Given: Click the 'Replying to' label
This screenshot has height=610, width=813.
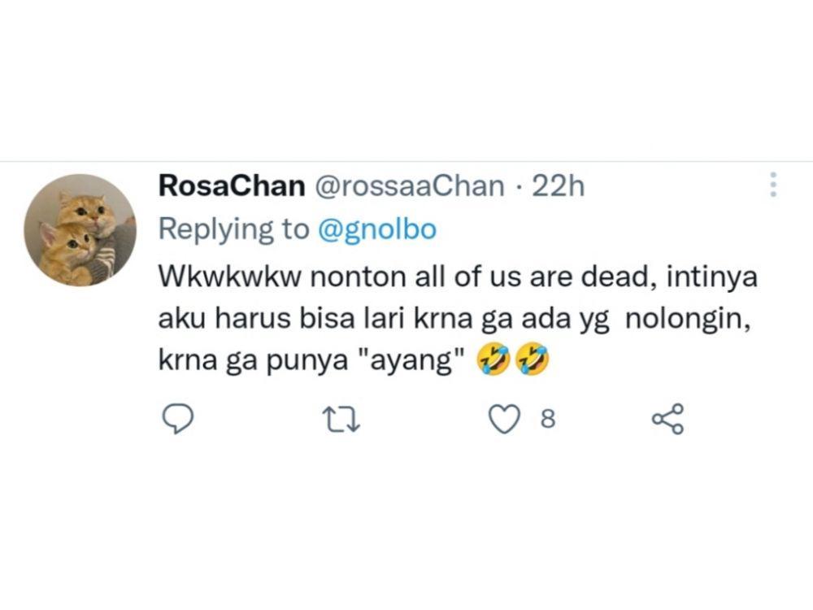Looking at the screenshot, I should [233, 230].
